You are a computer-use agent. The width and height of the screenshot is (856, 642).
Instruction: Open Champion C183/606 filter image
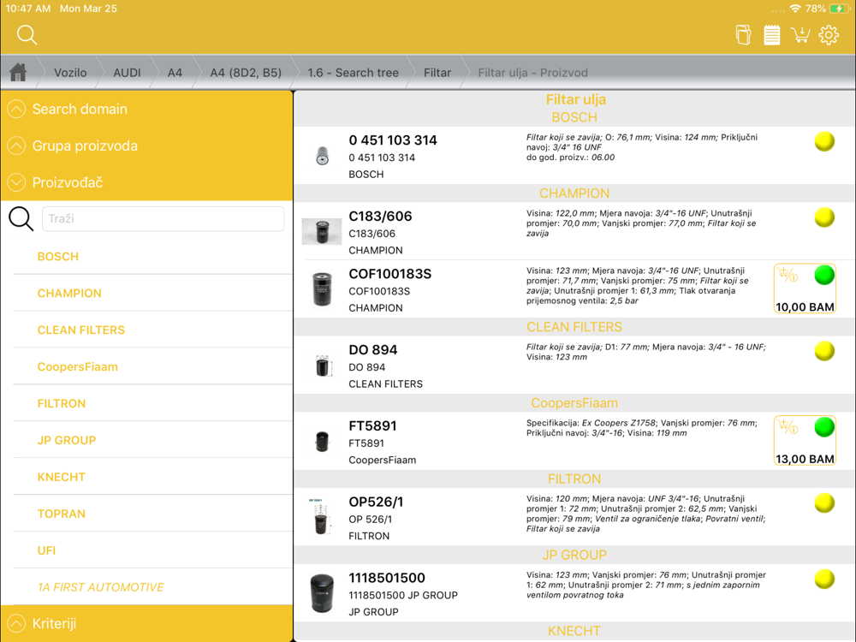pos(322,231)
